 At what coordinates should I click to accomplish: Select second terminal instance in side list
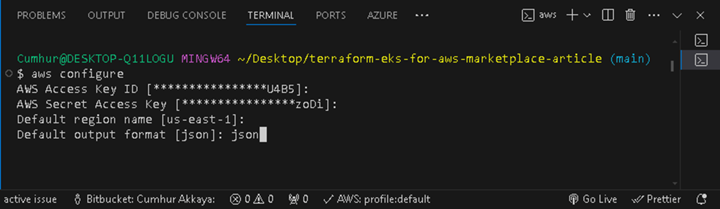[x=701, y=60]
